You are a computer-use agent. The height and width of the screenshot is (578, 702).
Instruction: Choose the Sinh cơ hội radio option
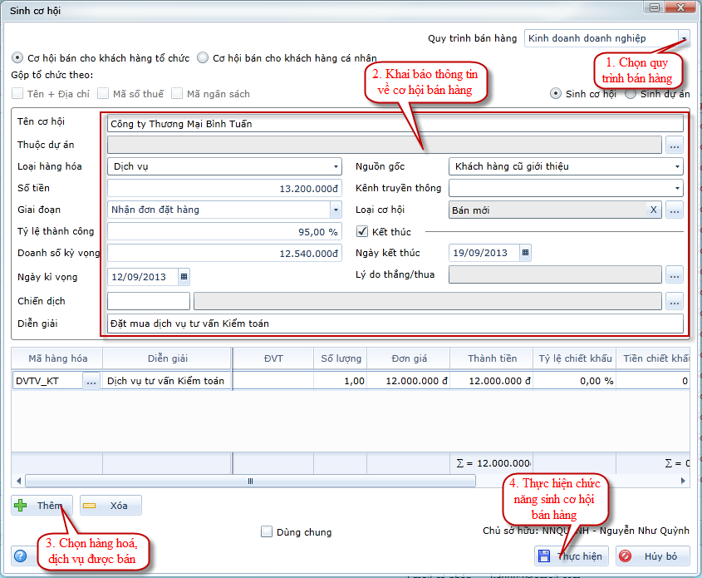click(x=556, y=94)
